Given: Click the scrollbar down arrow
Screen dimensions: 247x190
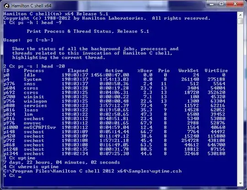Looking at the screenshot, I should pos(241,184).
